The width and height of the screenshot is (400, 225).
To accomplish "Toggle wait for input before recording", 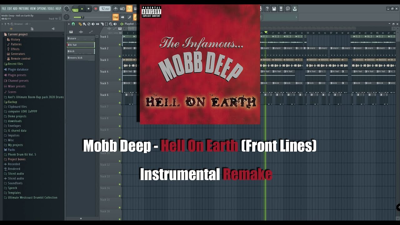I will tap(122, 9).
